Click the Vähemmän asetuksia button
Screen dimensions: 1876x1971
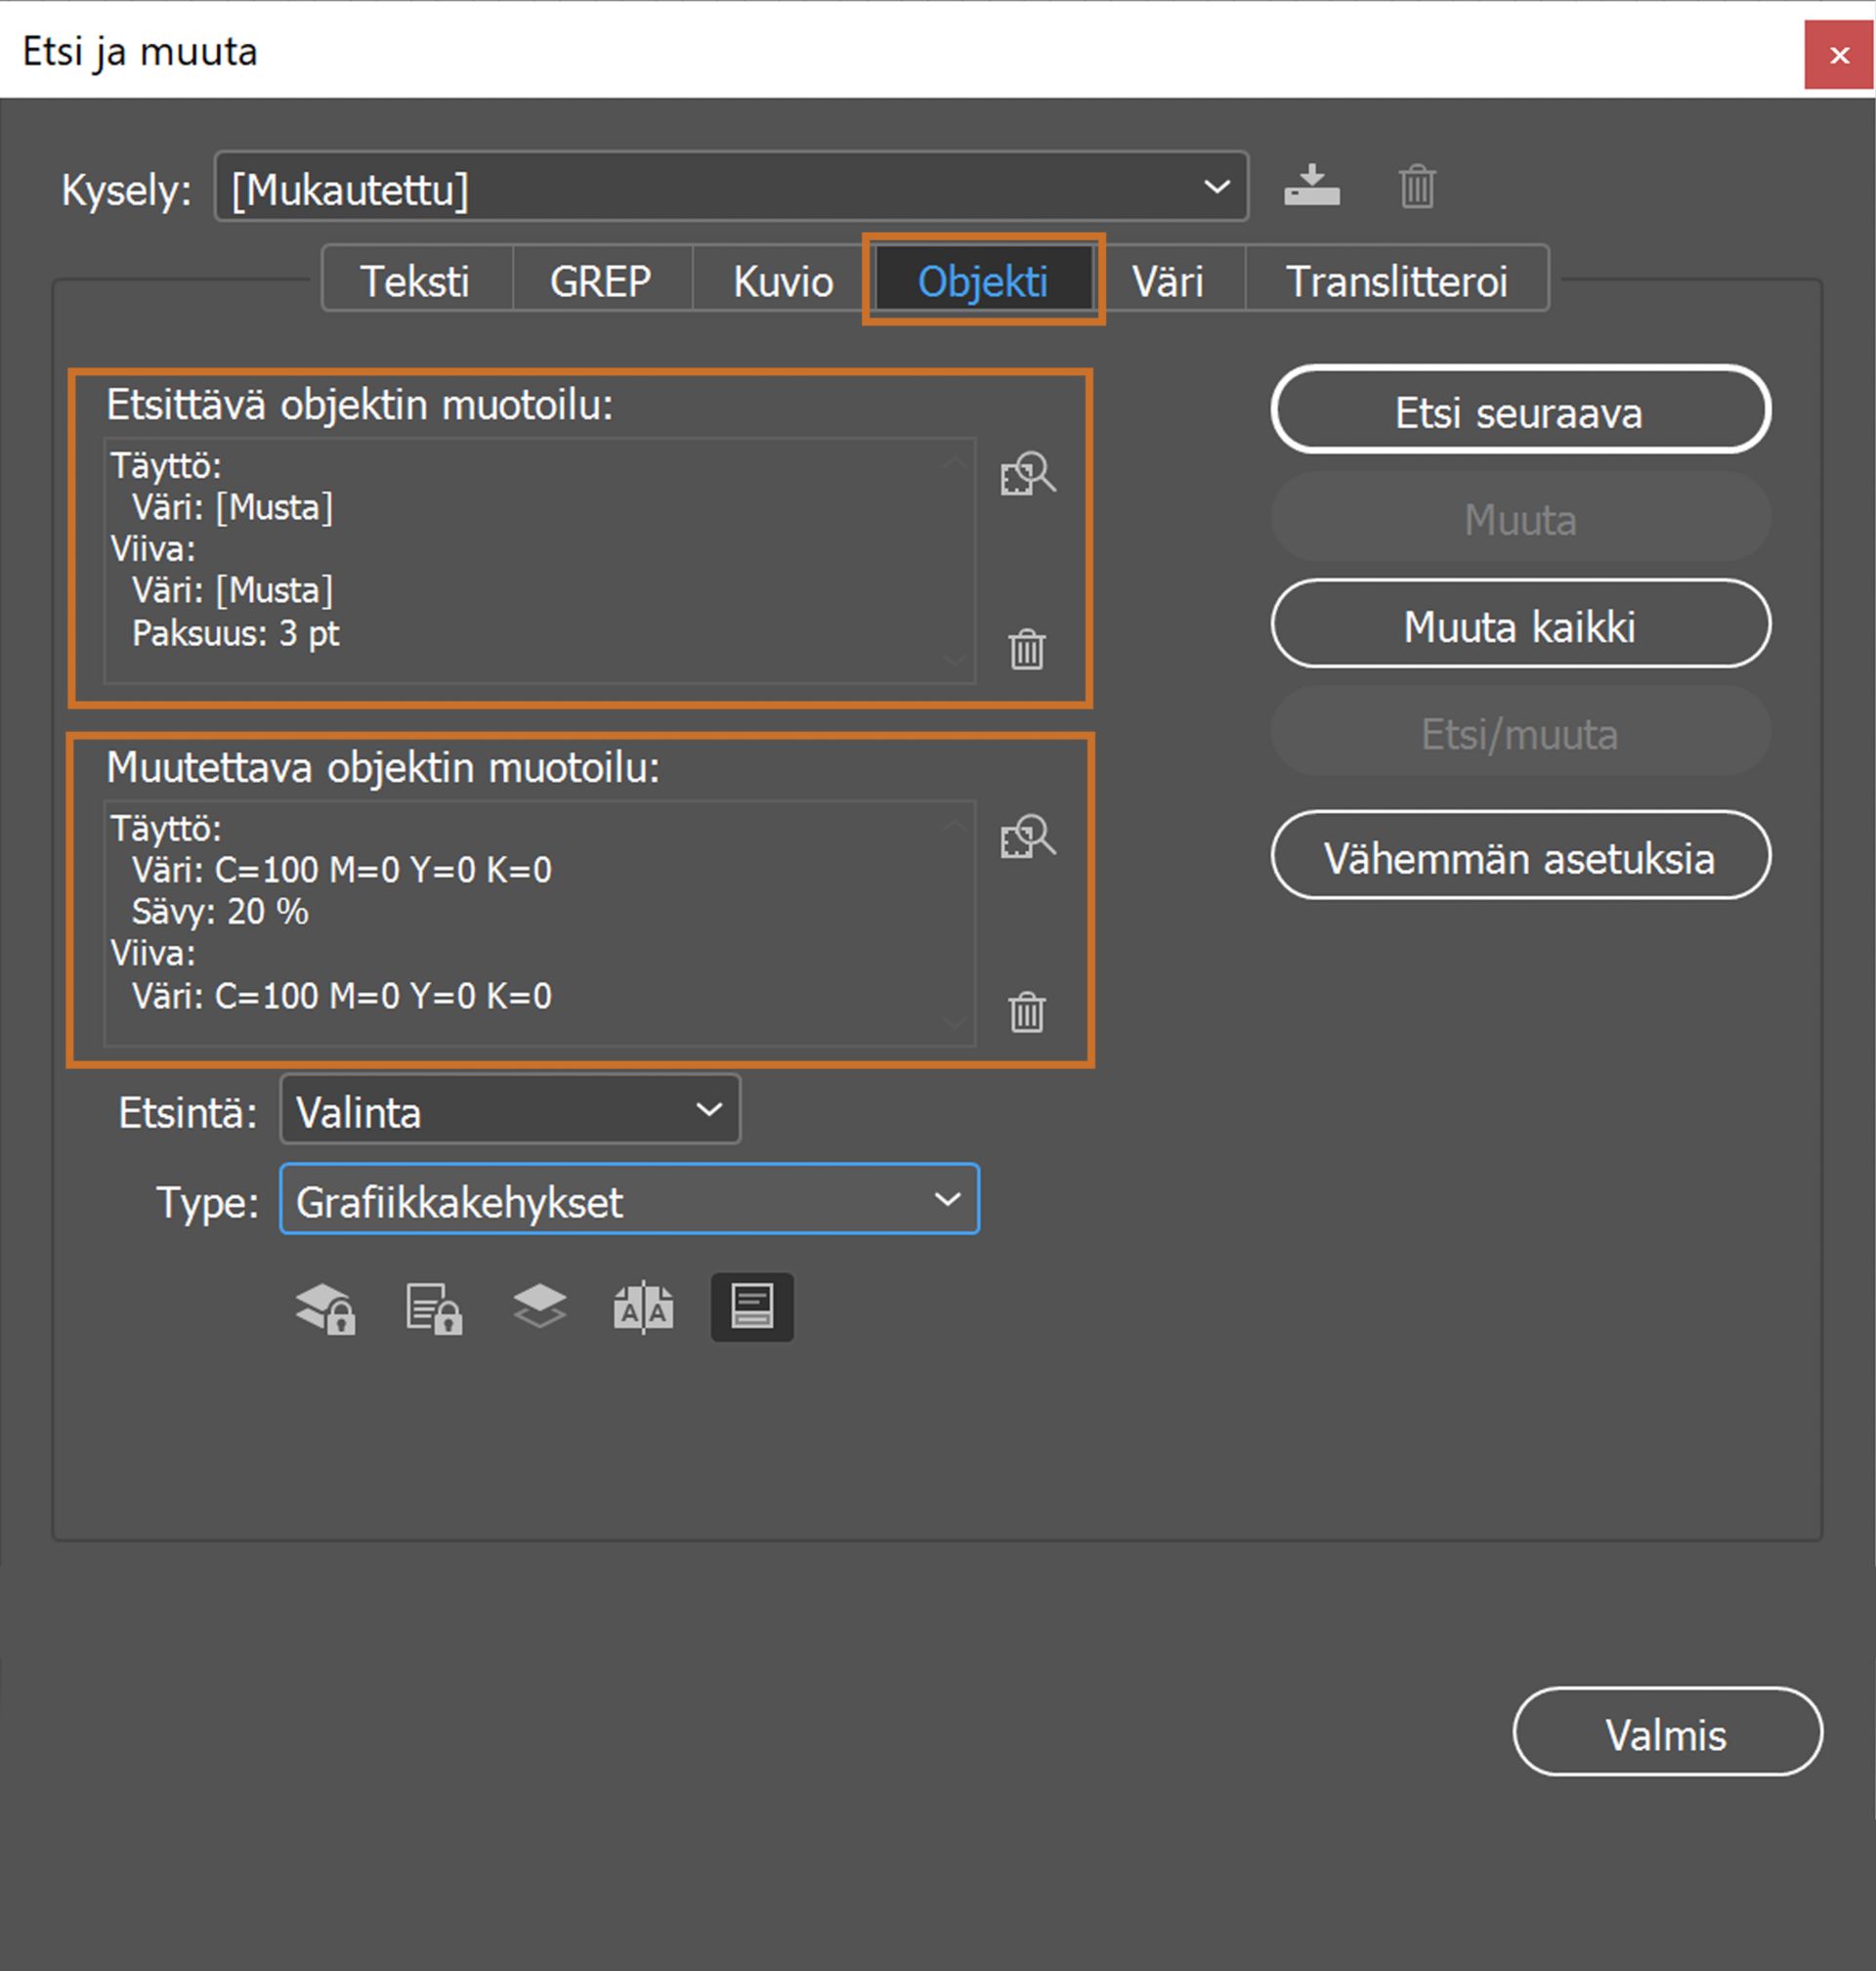(x=1519, y=857)
